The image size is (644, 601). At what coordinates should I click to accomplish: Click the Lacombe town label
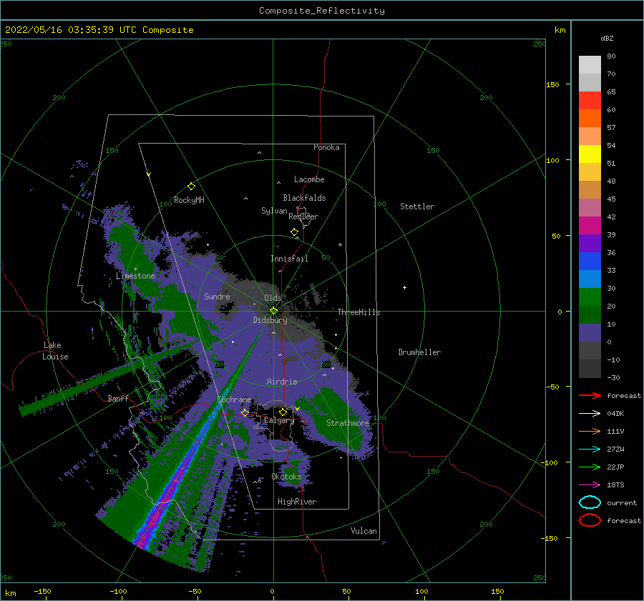[309, 179]
